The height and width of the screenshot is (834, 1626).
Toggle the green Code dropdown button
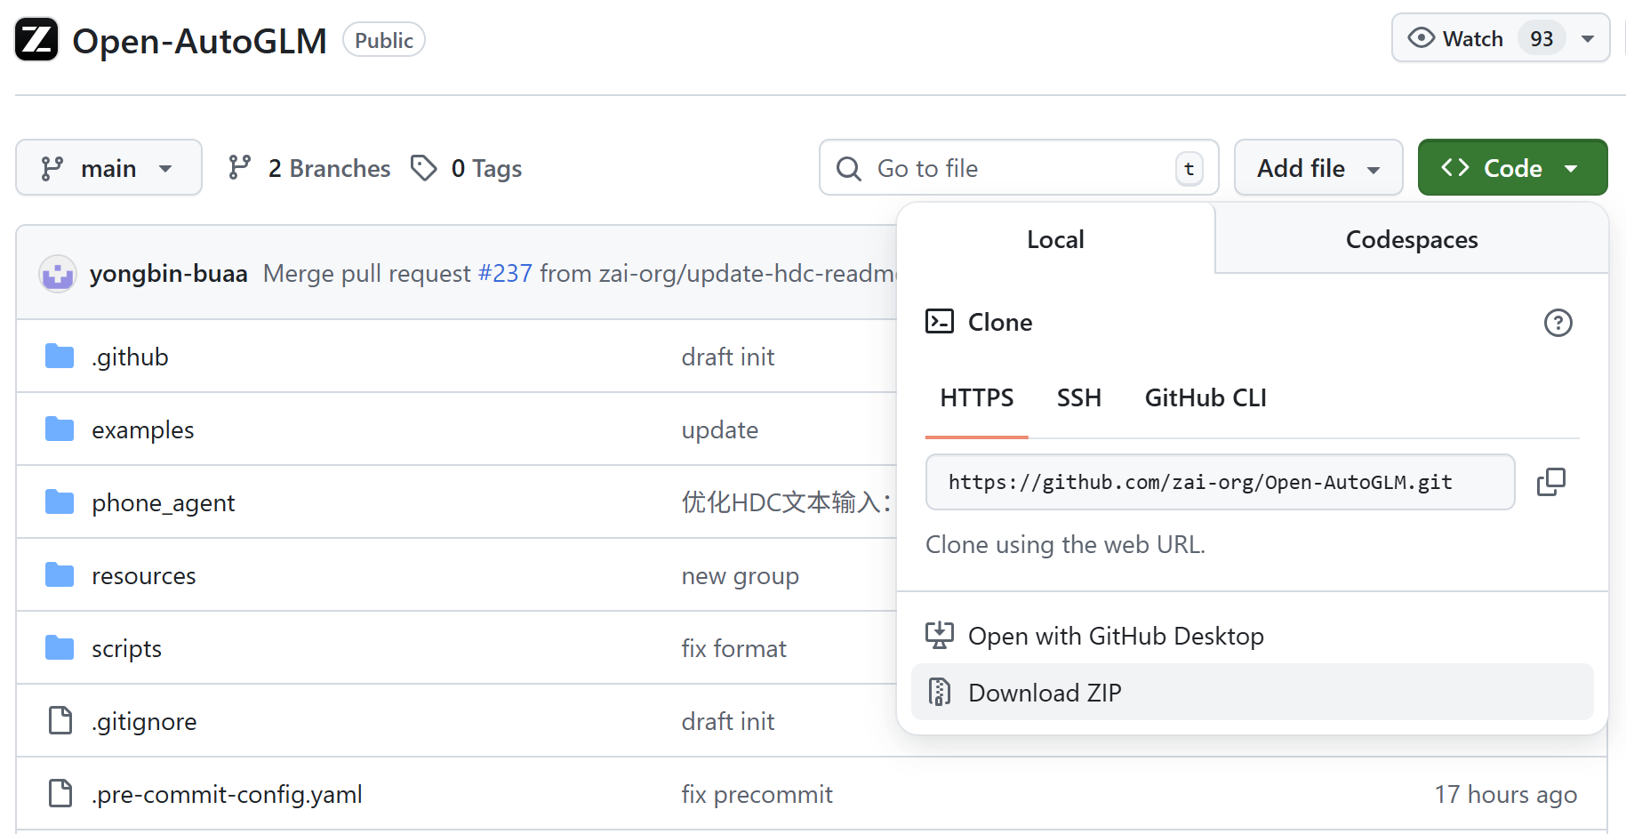tap(1512, 167)
